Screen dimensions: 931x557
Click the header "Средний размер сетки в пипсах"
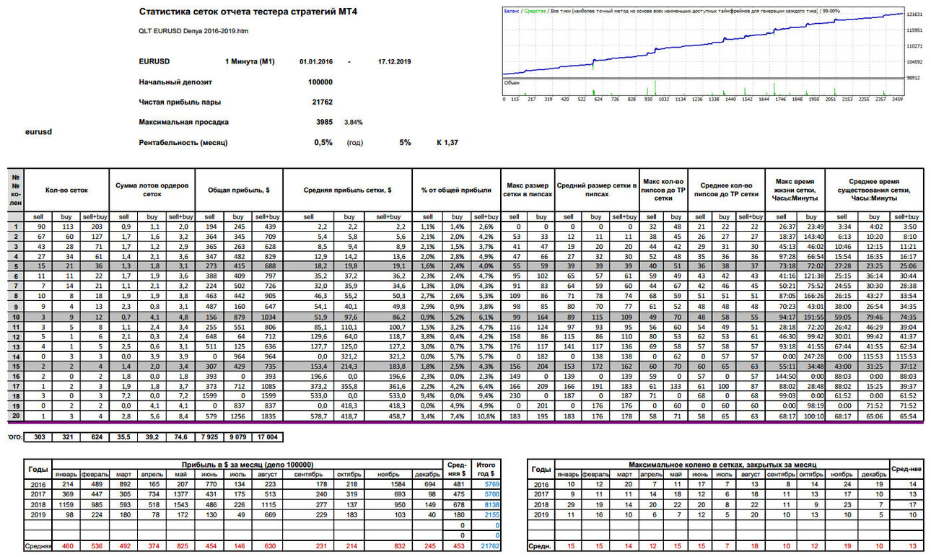pyautogui.click(x=597, y=190)
